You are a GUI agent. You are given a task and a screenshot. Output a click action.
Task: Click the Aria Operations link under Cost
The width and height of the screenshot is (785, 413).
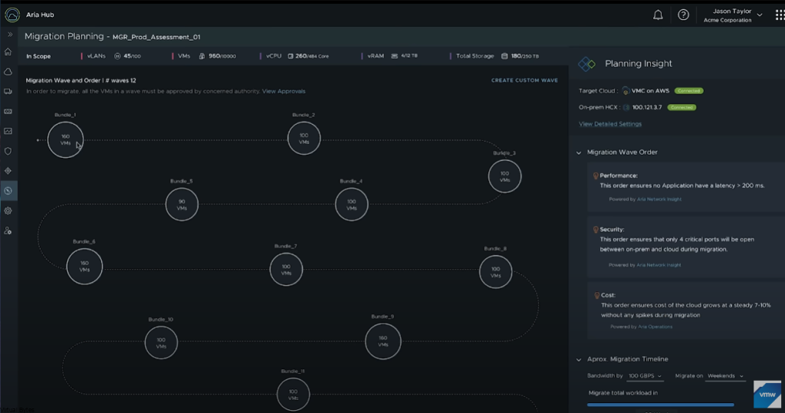(655, 327)
